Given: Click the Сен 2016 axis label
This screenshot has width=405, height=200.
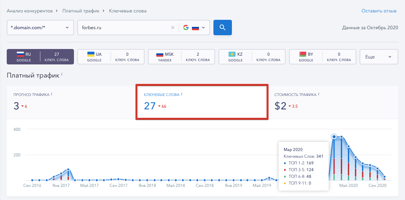Looking at the screenshot, I should [x=32, y=185].
